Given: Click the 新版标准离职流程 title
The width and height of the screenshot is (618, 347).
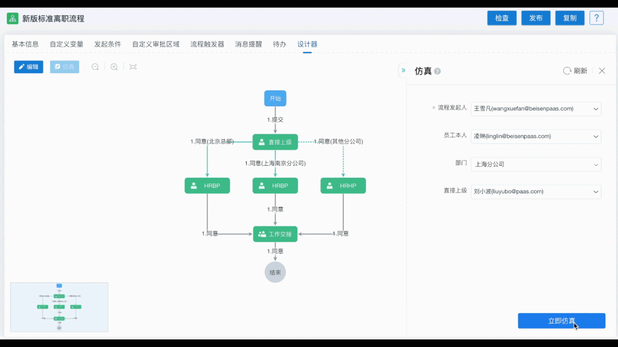Looking at the screenshot, I should (53, 18).
